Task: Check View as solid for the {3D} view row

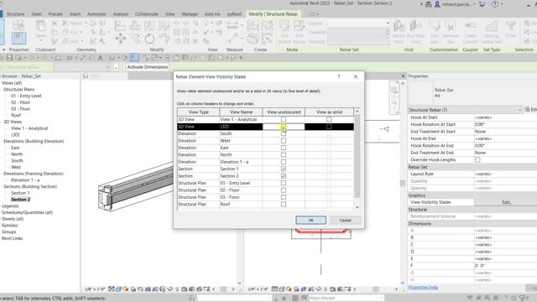Action: (x=329, y=127)
